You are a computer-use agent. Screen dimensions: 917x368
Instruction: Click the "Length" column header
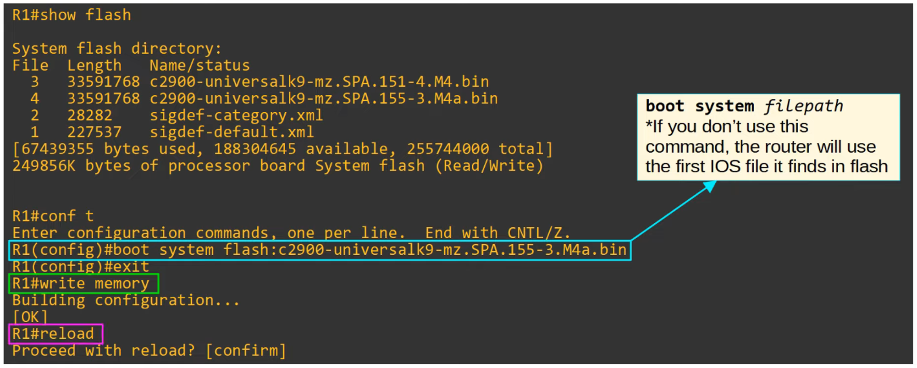[94, 66]
